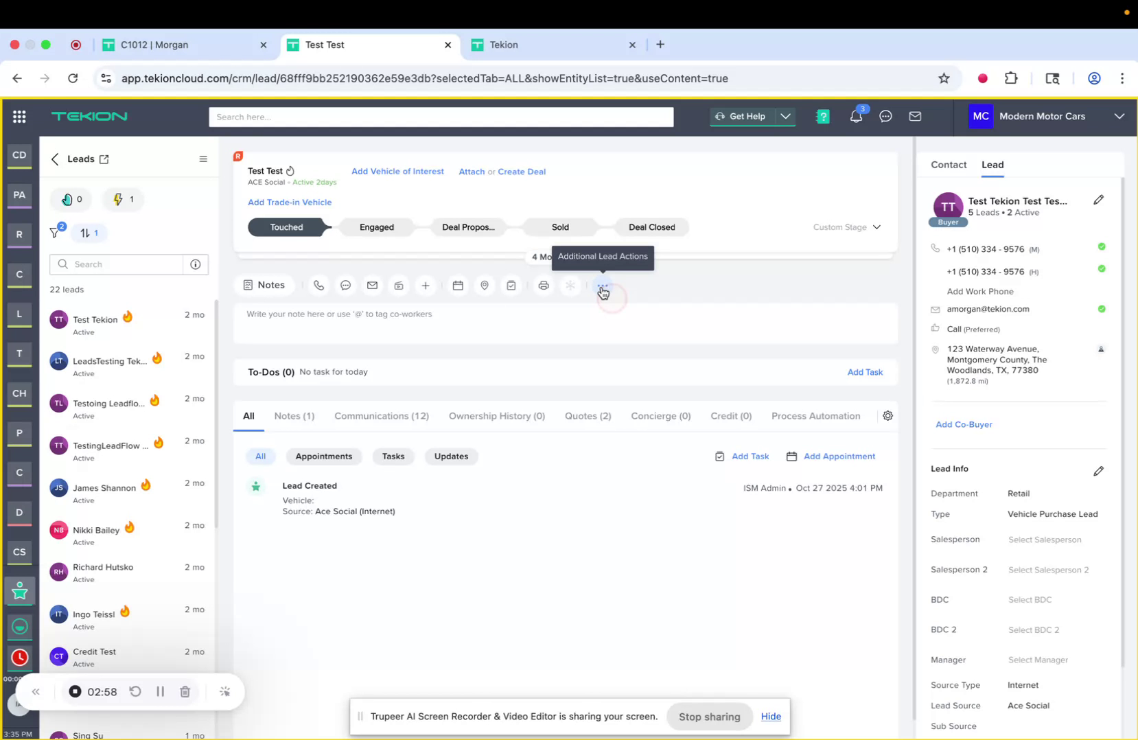Click the mail envelope icon in the top bar
Image resolution: width=1138 pixels, height=740 pixels.
tap(915, 117)
